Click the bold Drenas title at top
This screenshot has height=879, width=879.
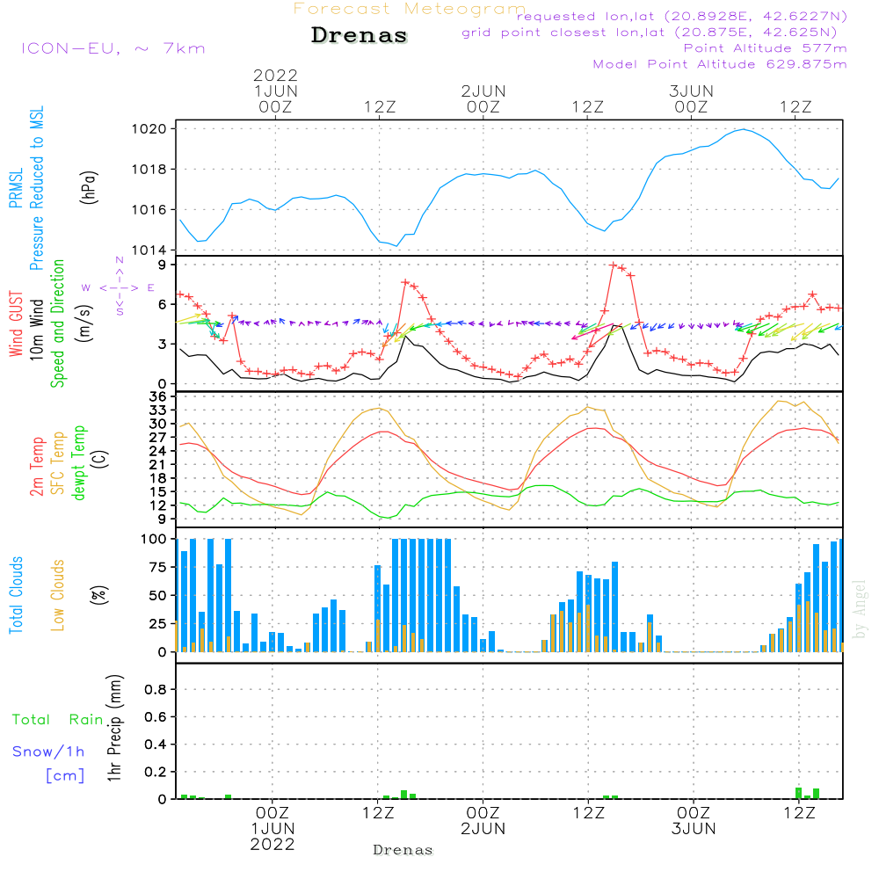tap(360, 36)
